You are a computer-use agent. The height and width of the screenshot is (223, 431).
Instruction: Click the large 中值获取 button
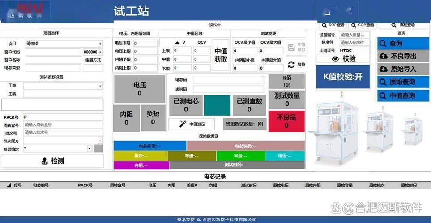point(221,55)
